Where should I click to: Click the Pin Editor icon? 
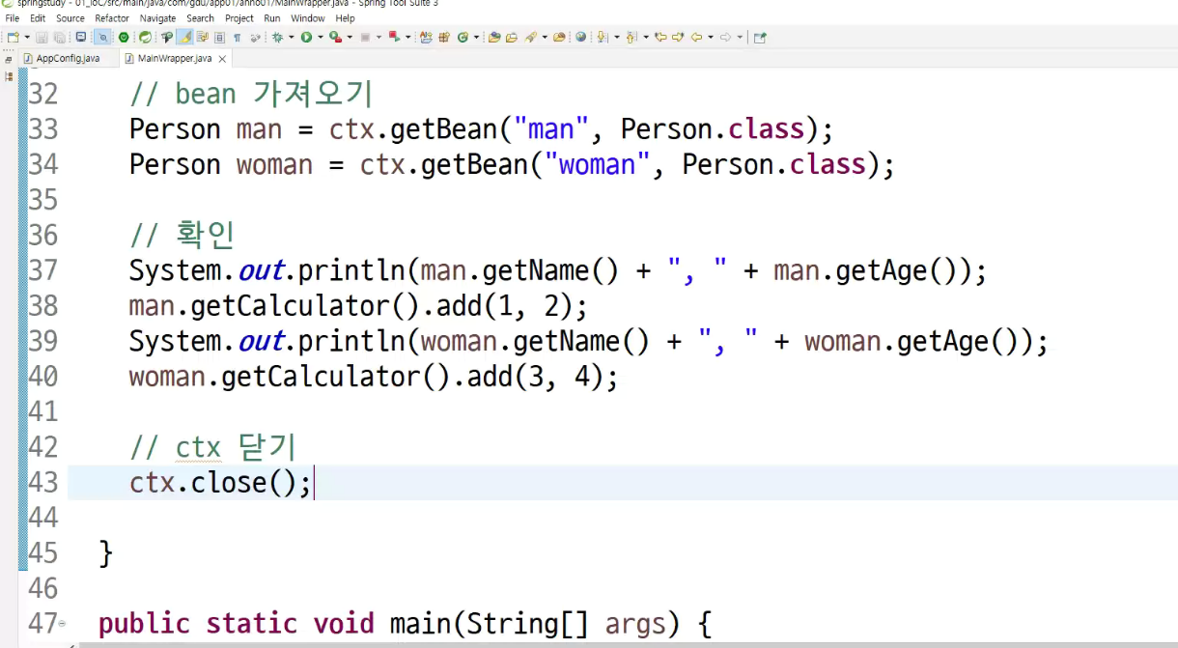(760, 38)
